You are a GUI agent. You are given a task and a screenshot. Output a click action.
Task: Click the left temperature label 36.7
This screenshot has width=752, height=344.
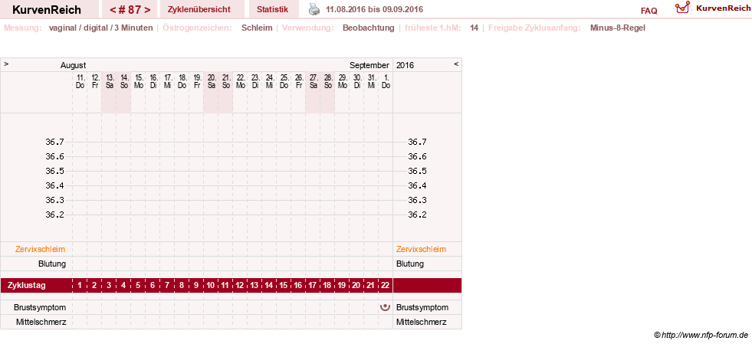54,142
